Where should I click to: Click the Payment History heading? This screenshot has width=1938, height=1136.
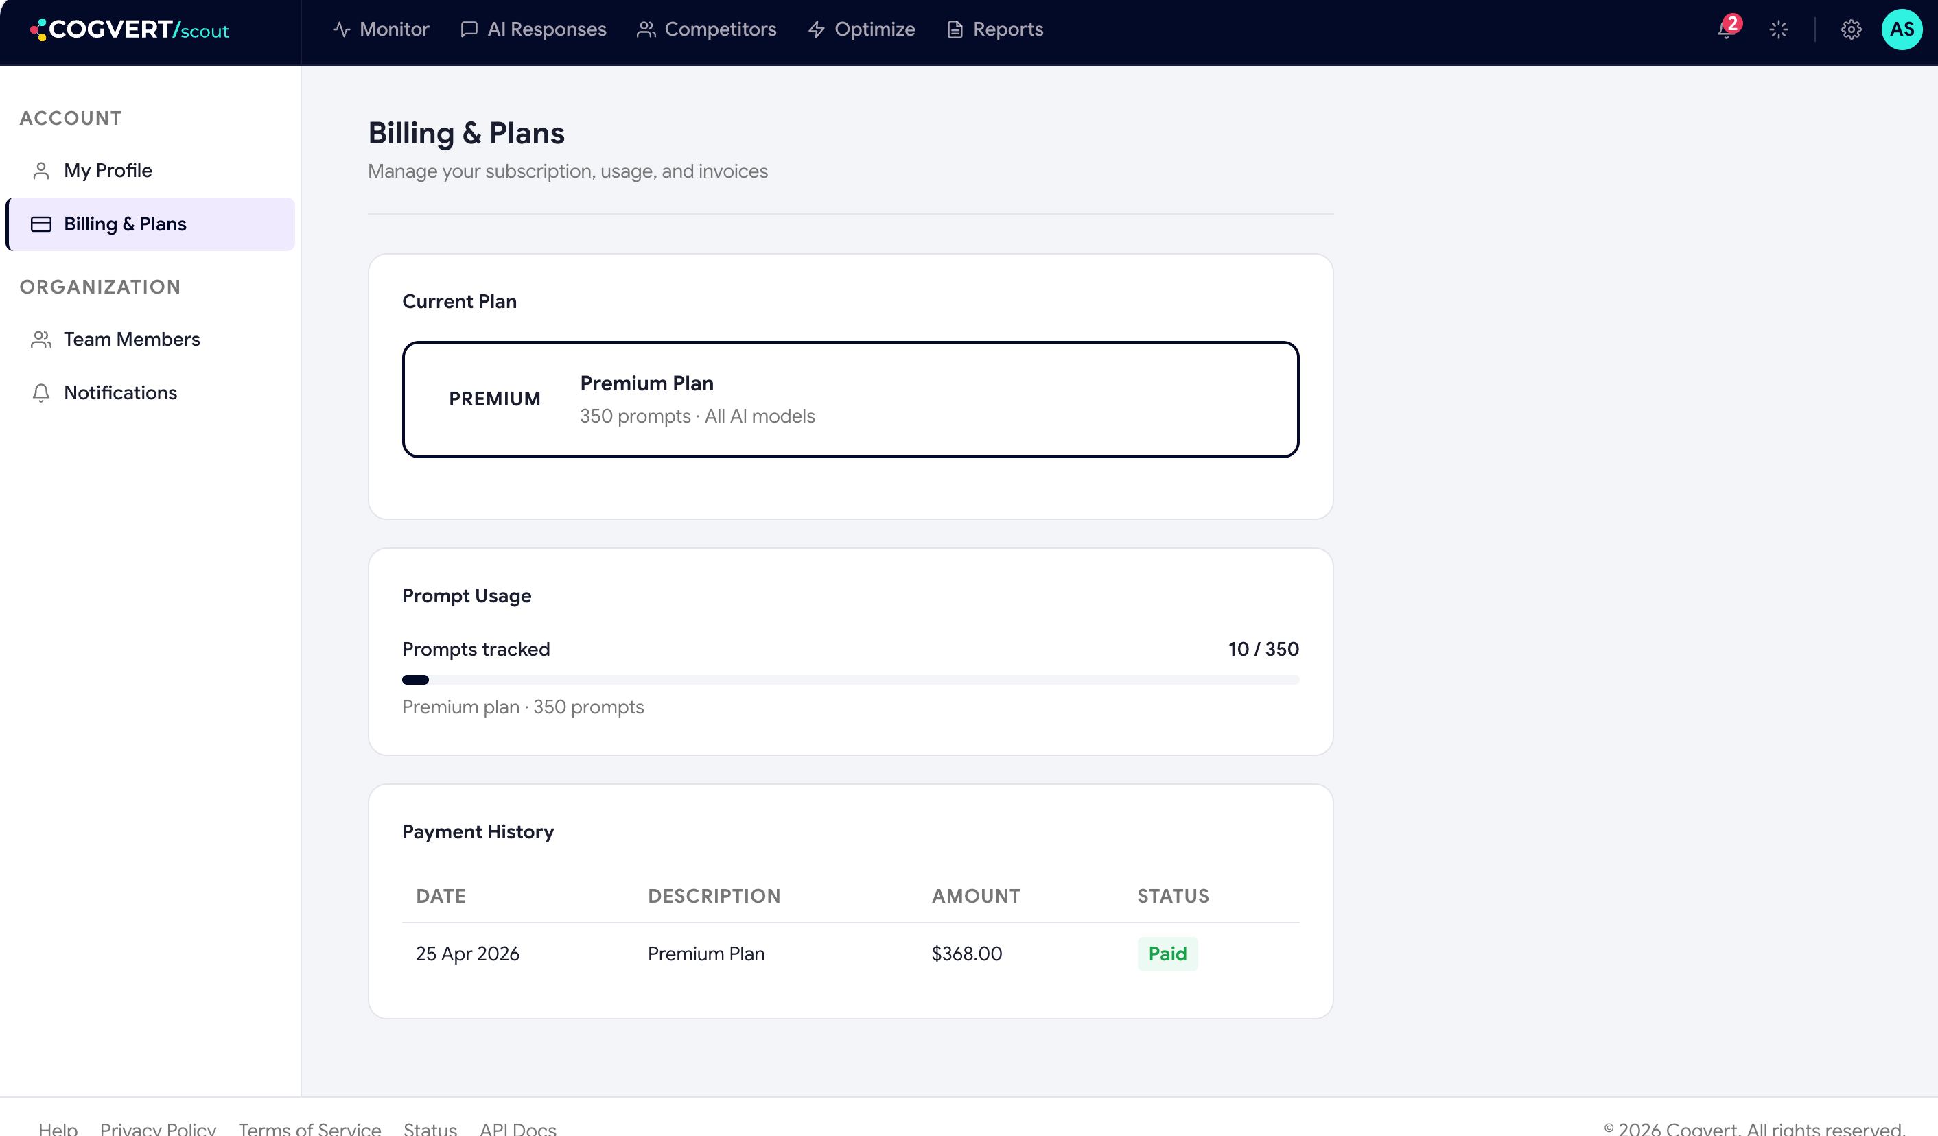478,831
